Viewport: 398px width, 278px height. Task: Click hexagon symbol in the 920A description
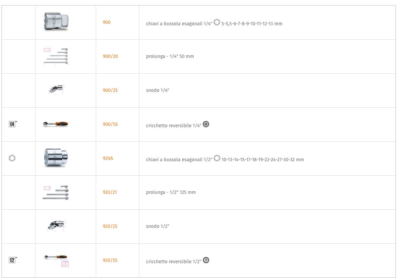(x=217, y=159)
